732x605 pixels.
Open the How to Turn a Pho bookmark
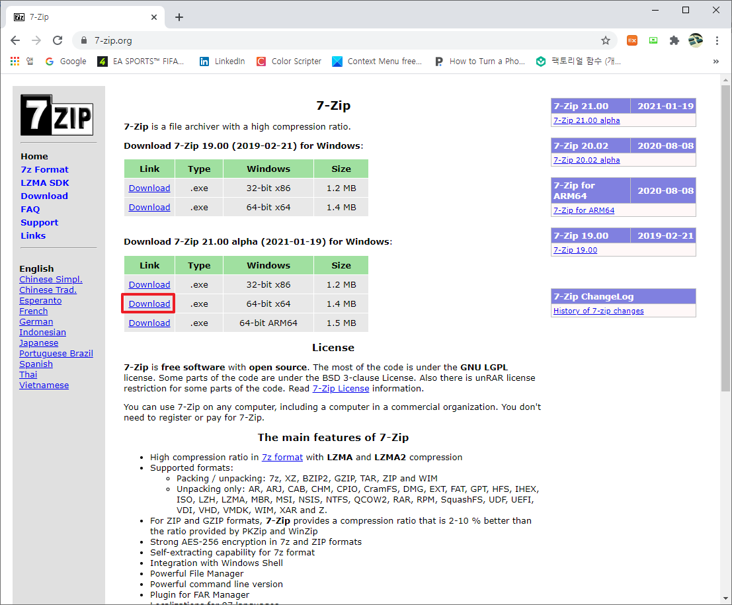point(479,61)
